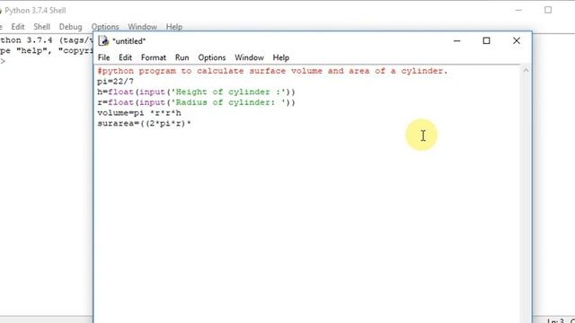Open Edit menu in untitled editor
The width and height of the screenshot is (575, 323).
point(125,57)
